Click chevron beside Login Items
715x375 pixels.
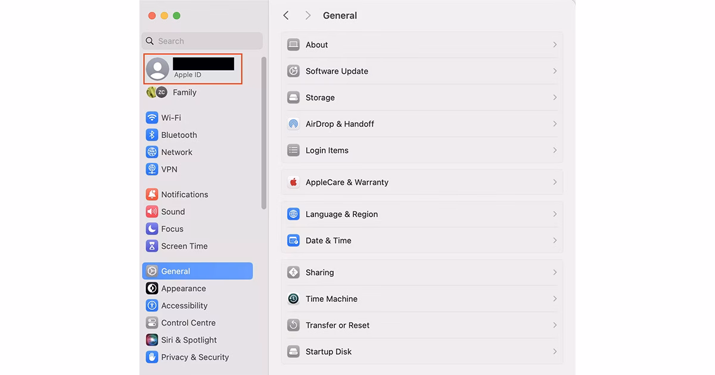tap(555, 151)
